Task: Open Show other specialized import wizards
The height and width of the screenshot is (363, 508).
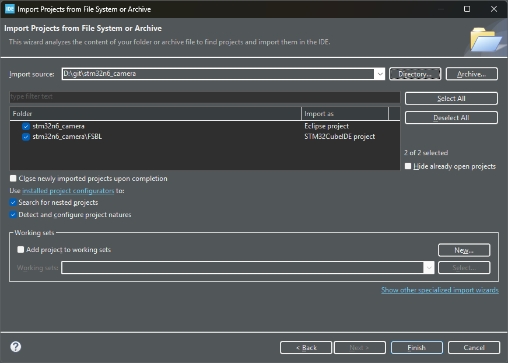Action: pyautogui.click(x=440, y=290)
